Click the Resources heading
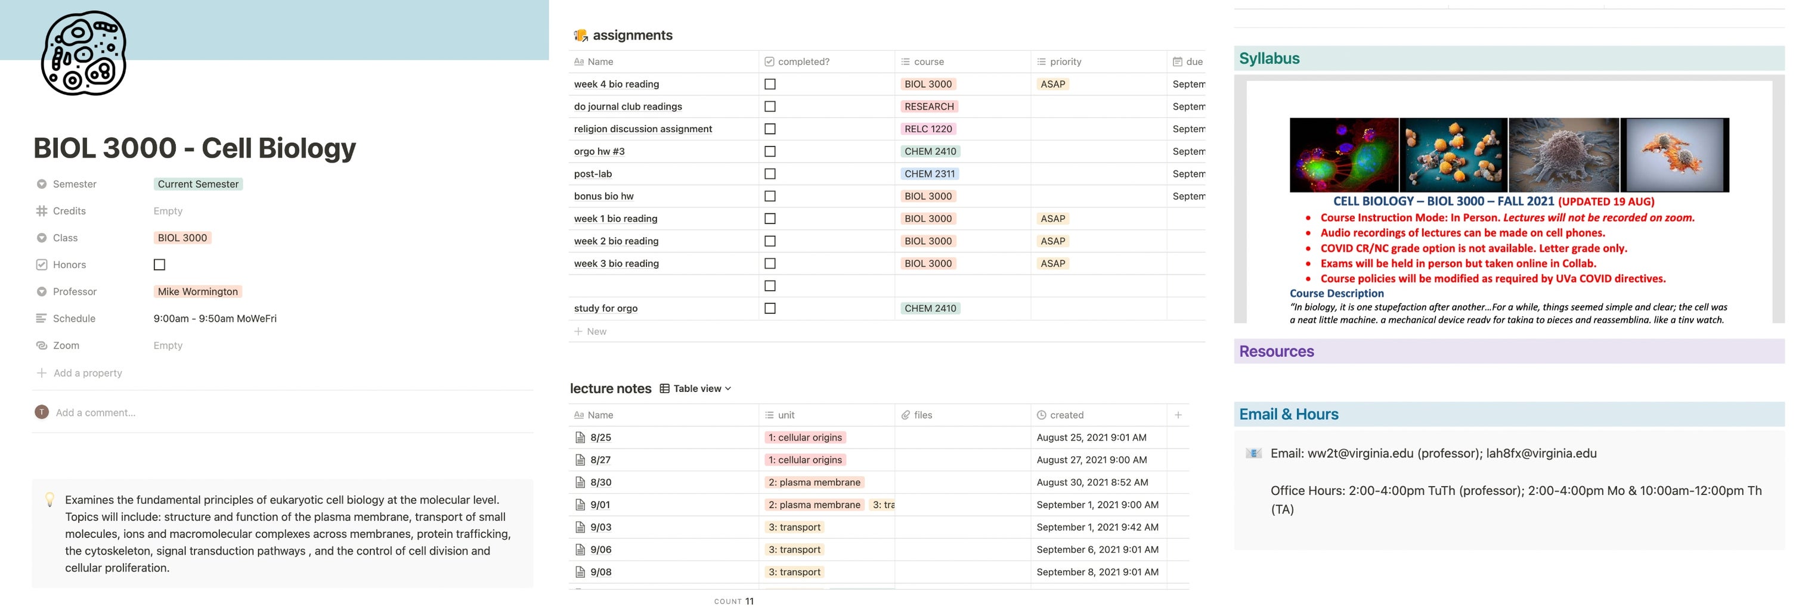The width and height of the screenshot is (1799, 610). pos(1276,351)
